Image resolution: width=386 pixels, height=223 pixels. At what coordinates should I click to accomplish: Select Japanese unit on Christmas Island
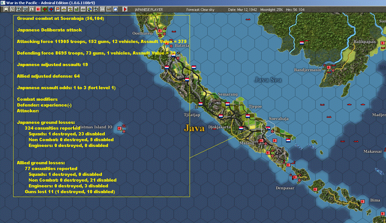pos(120,128)
